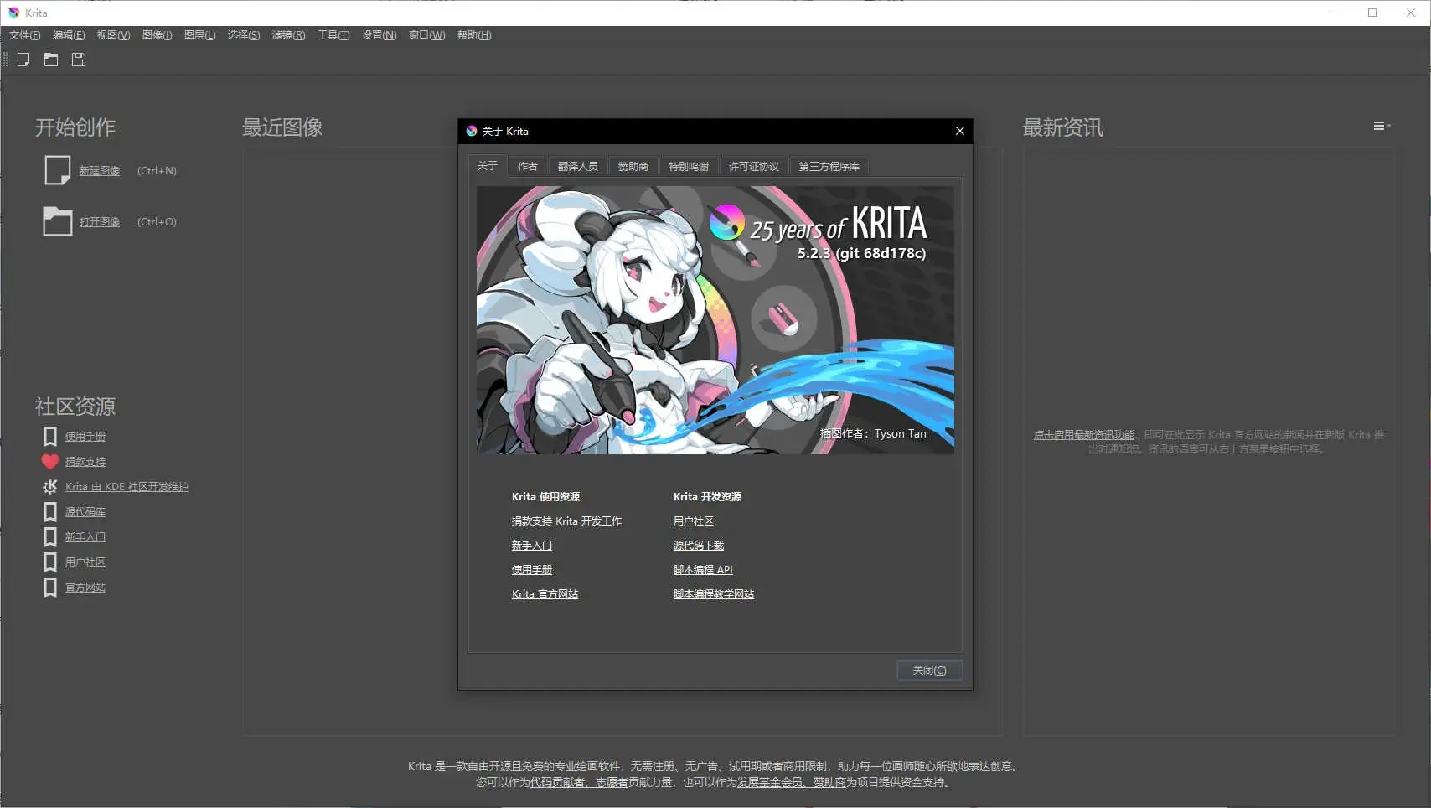1431x808 pixels.
Task: Open the 图层(L) menu
Action: coord(200,35)
